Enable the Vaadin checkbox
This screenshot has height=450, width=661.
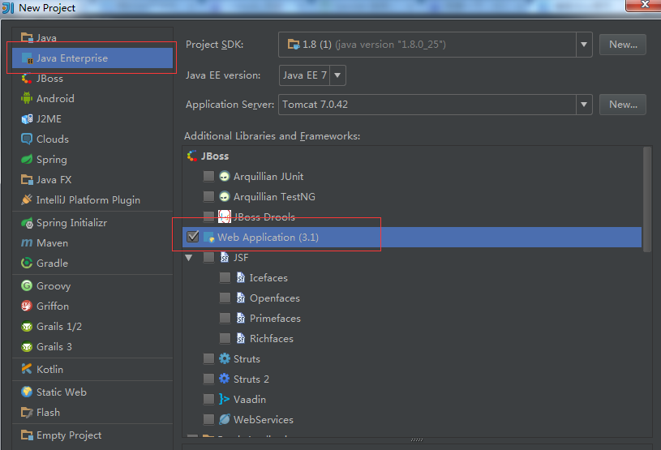[208, 399]
